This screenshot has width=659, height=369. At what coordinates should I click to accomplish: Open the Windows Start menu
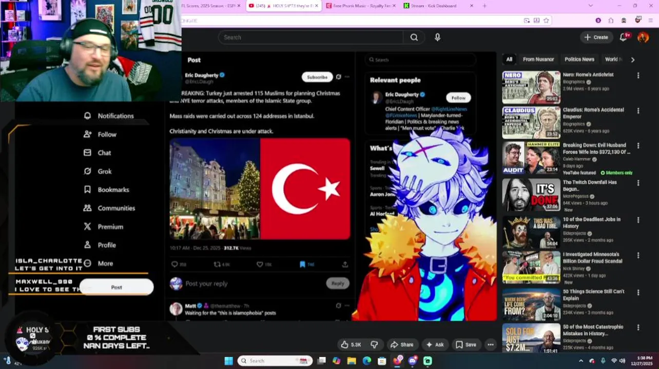click(x=228, y=361)
